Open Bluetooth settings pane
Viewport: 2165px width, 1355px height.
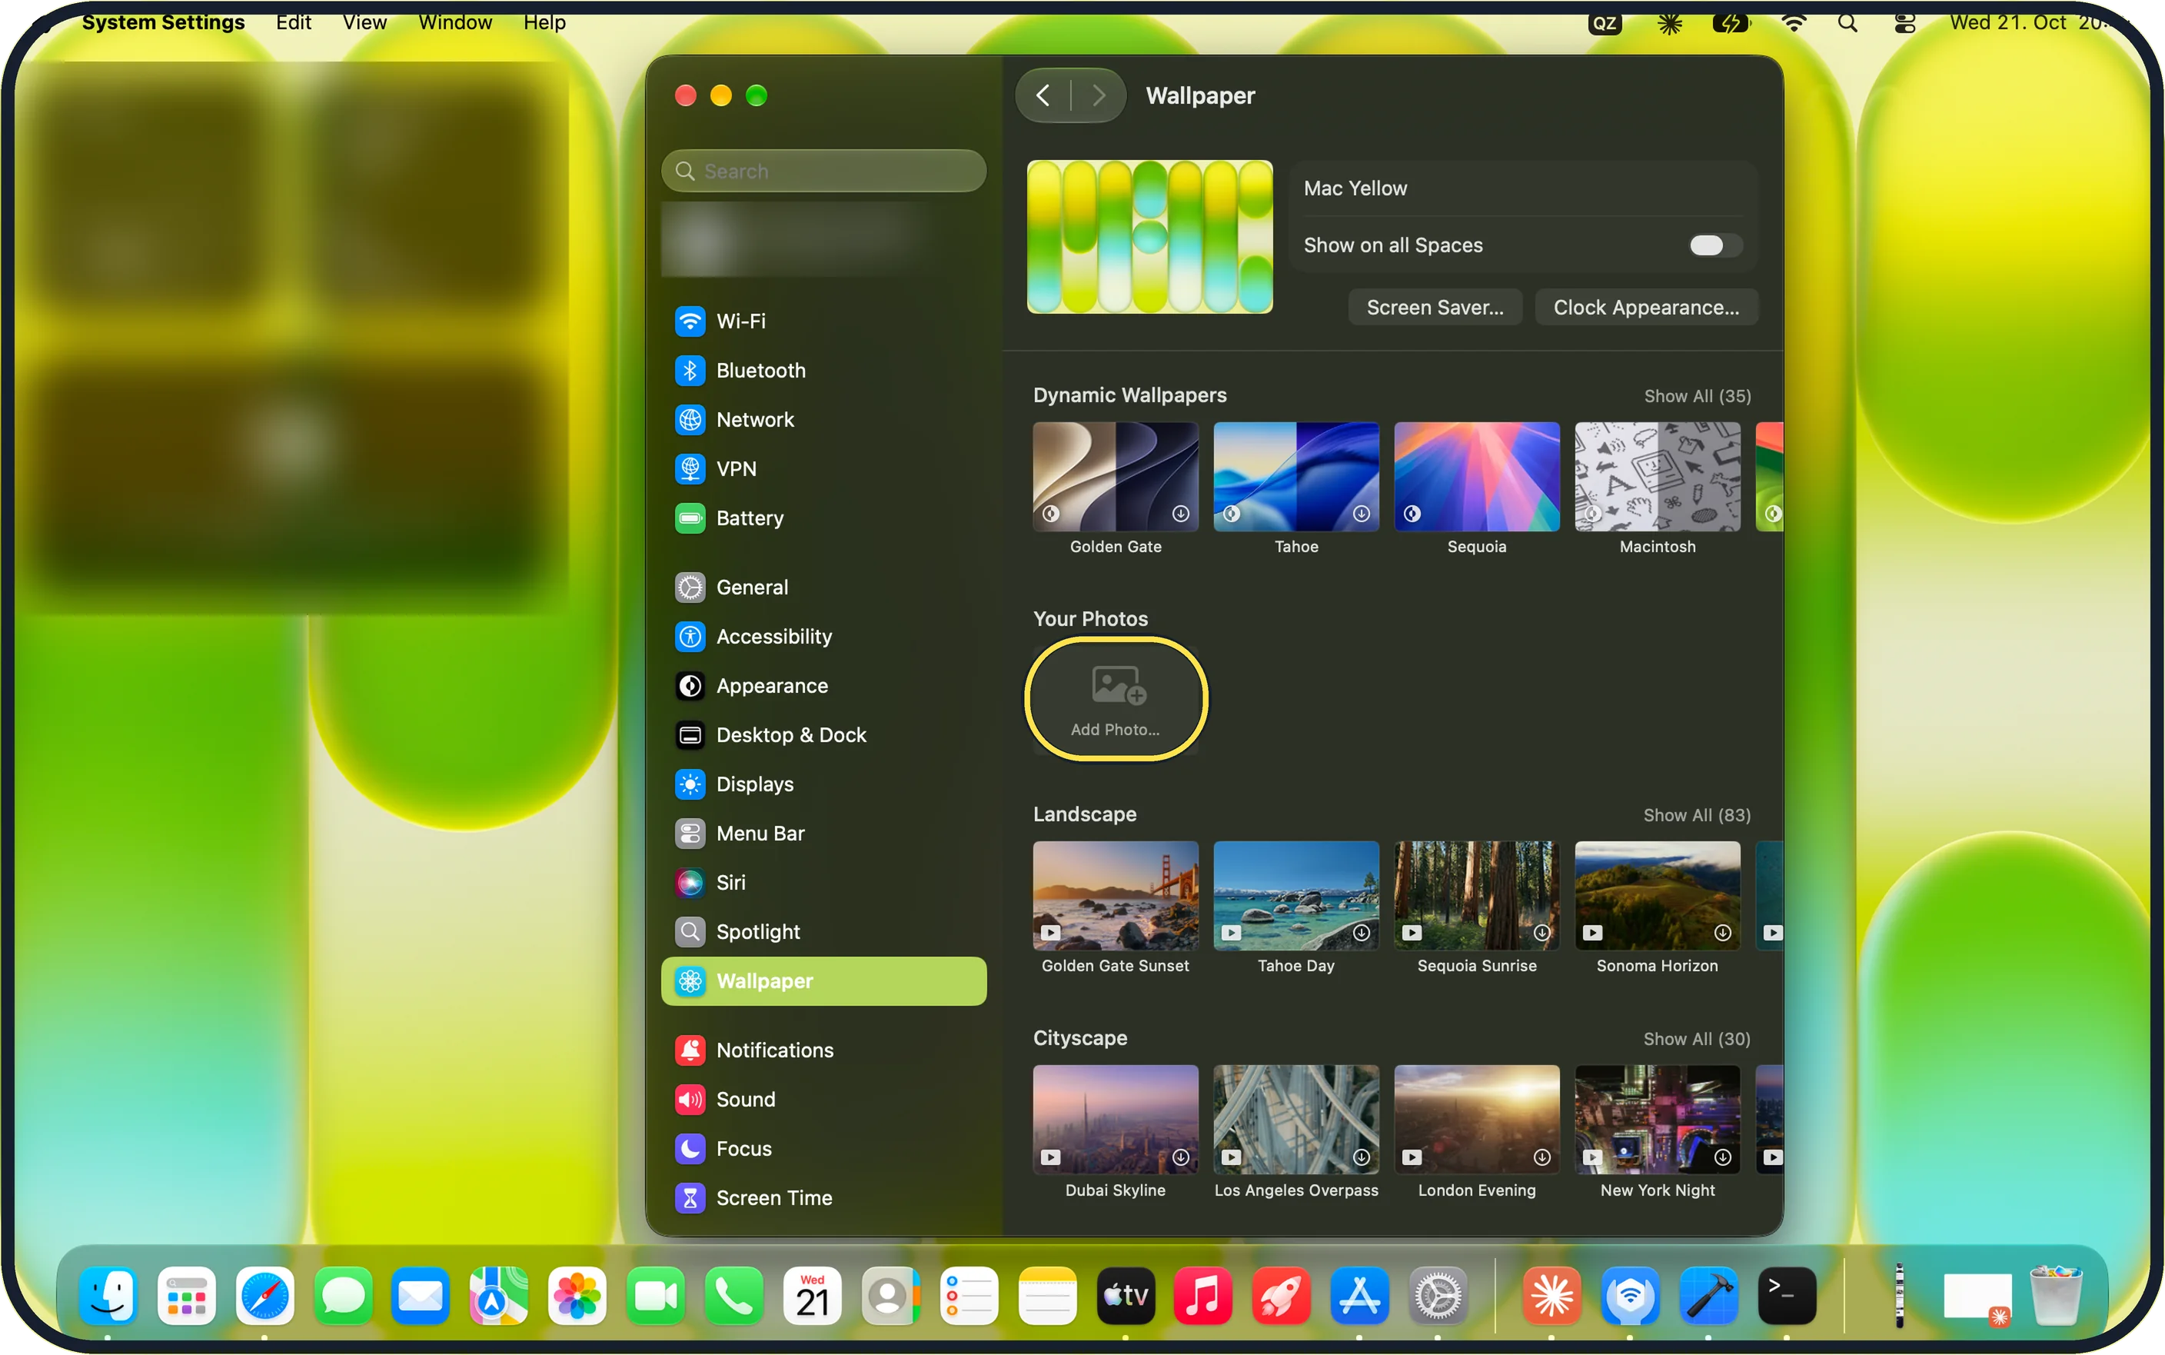coord(823,370)
